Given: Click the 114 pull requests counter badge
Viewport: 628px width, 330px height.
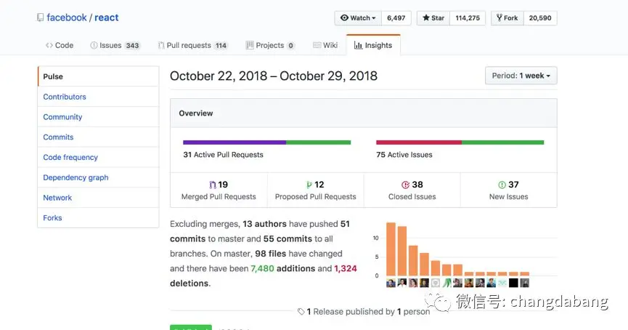Looking at the screenshot, I should (x=221, y=46).
